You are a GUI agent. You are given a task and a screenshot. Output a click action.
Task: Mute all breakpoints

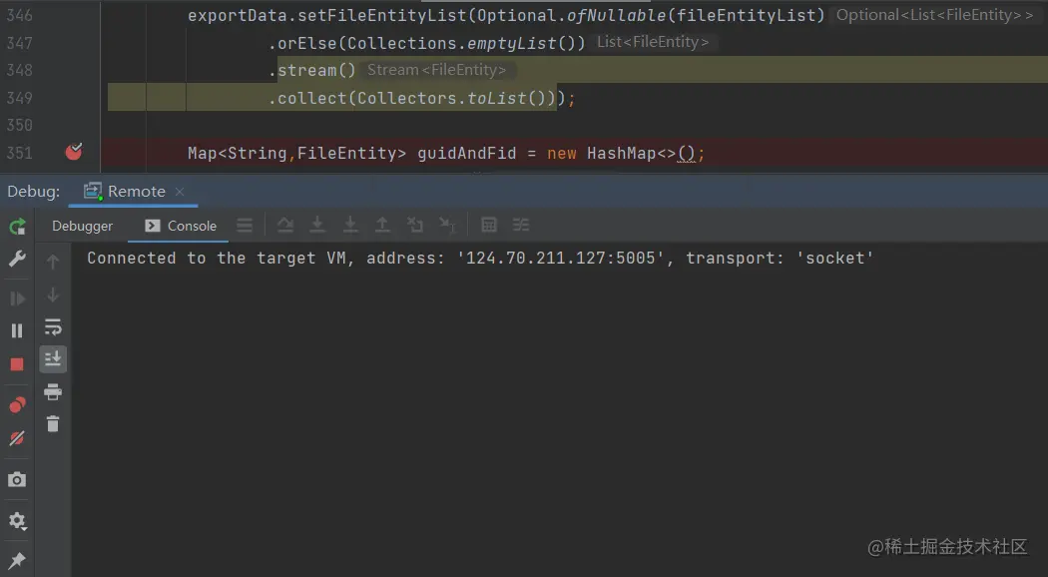[x=17, y=438]
